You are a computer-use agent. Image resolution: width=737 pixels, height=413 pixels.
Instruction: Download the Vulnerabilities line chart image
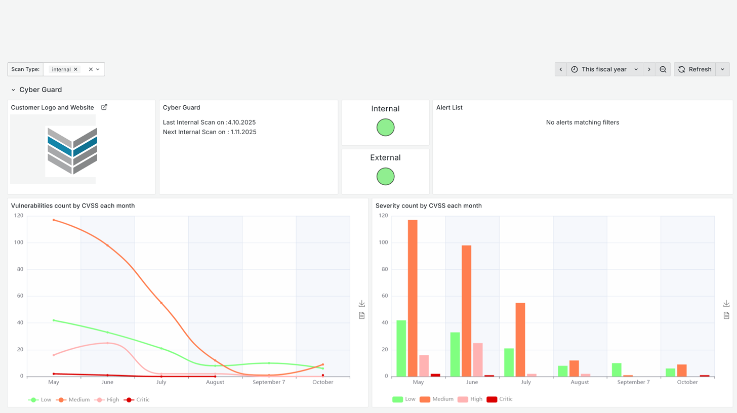(x=361, y=304)
